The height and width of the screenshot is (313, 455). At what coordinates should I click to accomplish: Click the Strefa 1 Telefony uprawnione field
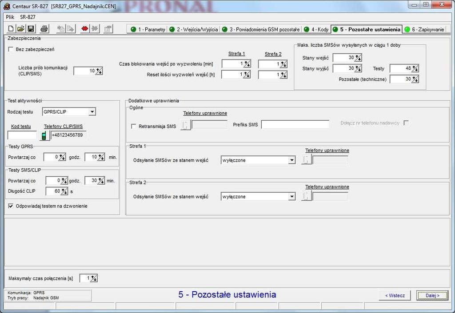pos(331,160)
